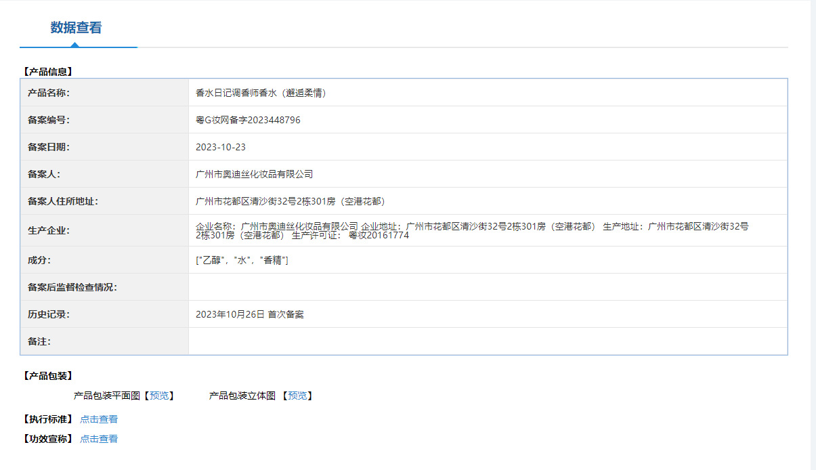Select the 数据查看 tab

[77, 28]
